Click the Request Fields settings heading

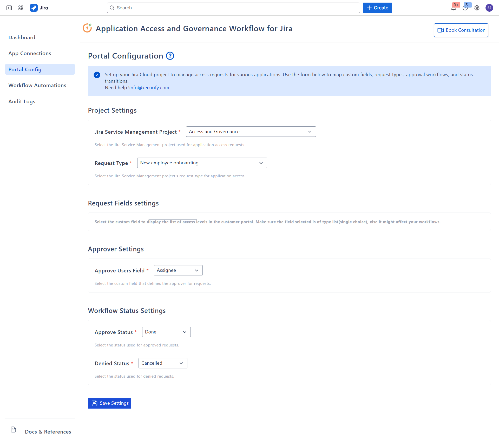click(123, 203)
